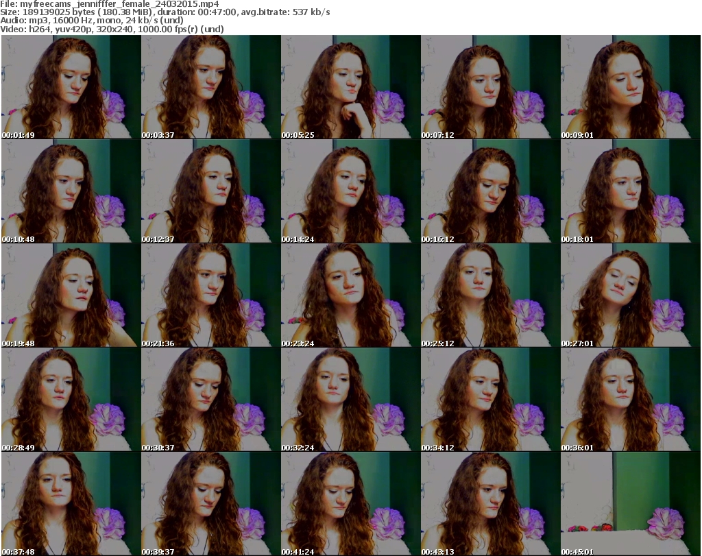Click the Audio: mp3 info line

click(92, 21)
